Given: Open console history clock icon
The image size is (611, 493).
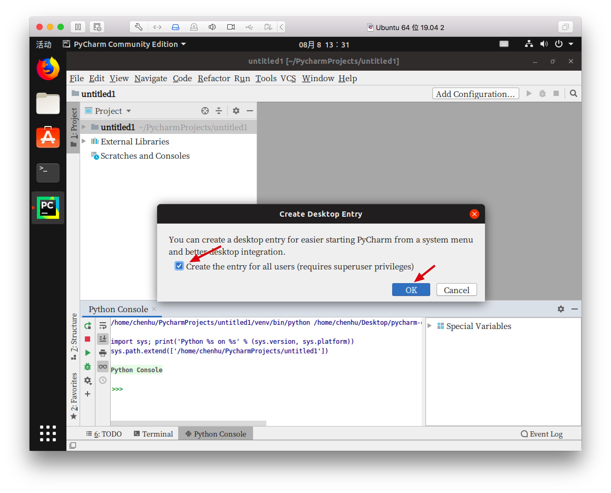Looking at the screenshot, I should click(x=103, y=380).
